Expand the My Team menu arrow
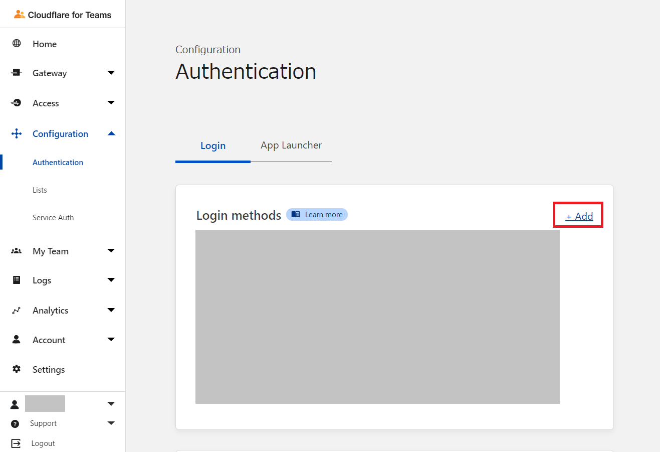The height and width of the screenshot is (452, 660). (111, 251)
